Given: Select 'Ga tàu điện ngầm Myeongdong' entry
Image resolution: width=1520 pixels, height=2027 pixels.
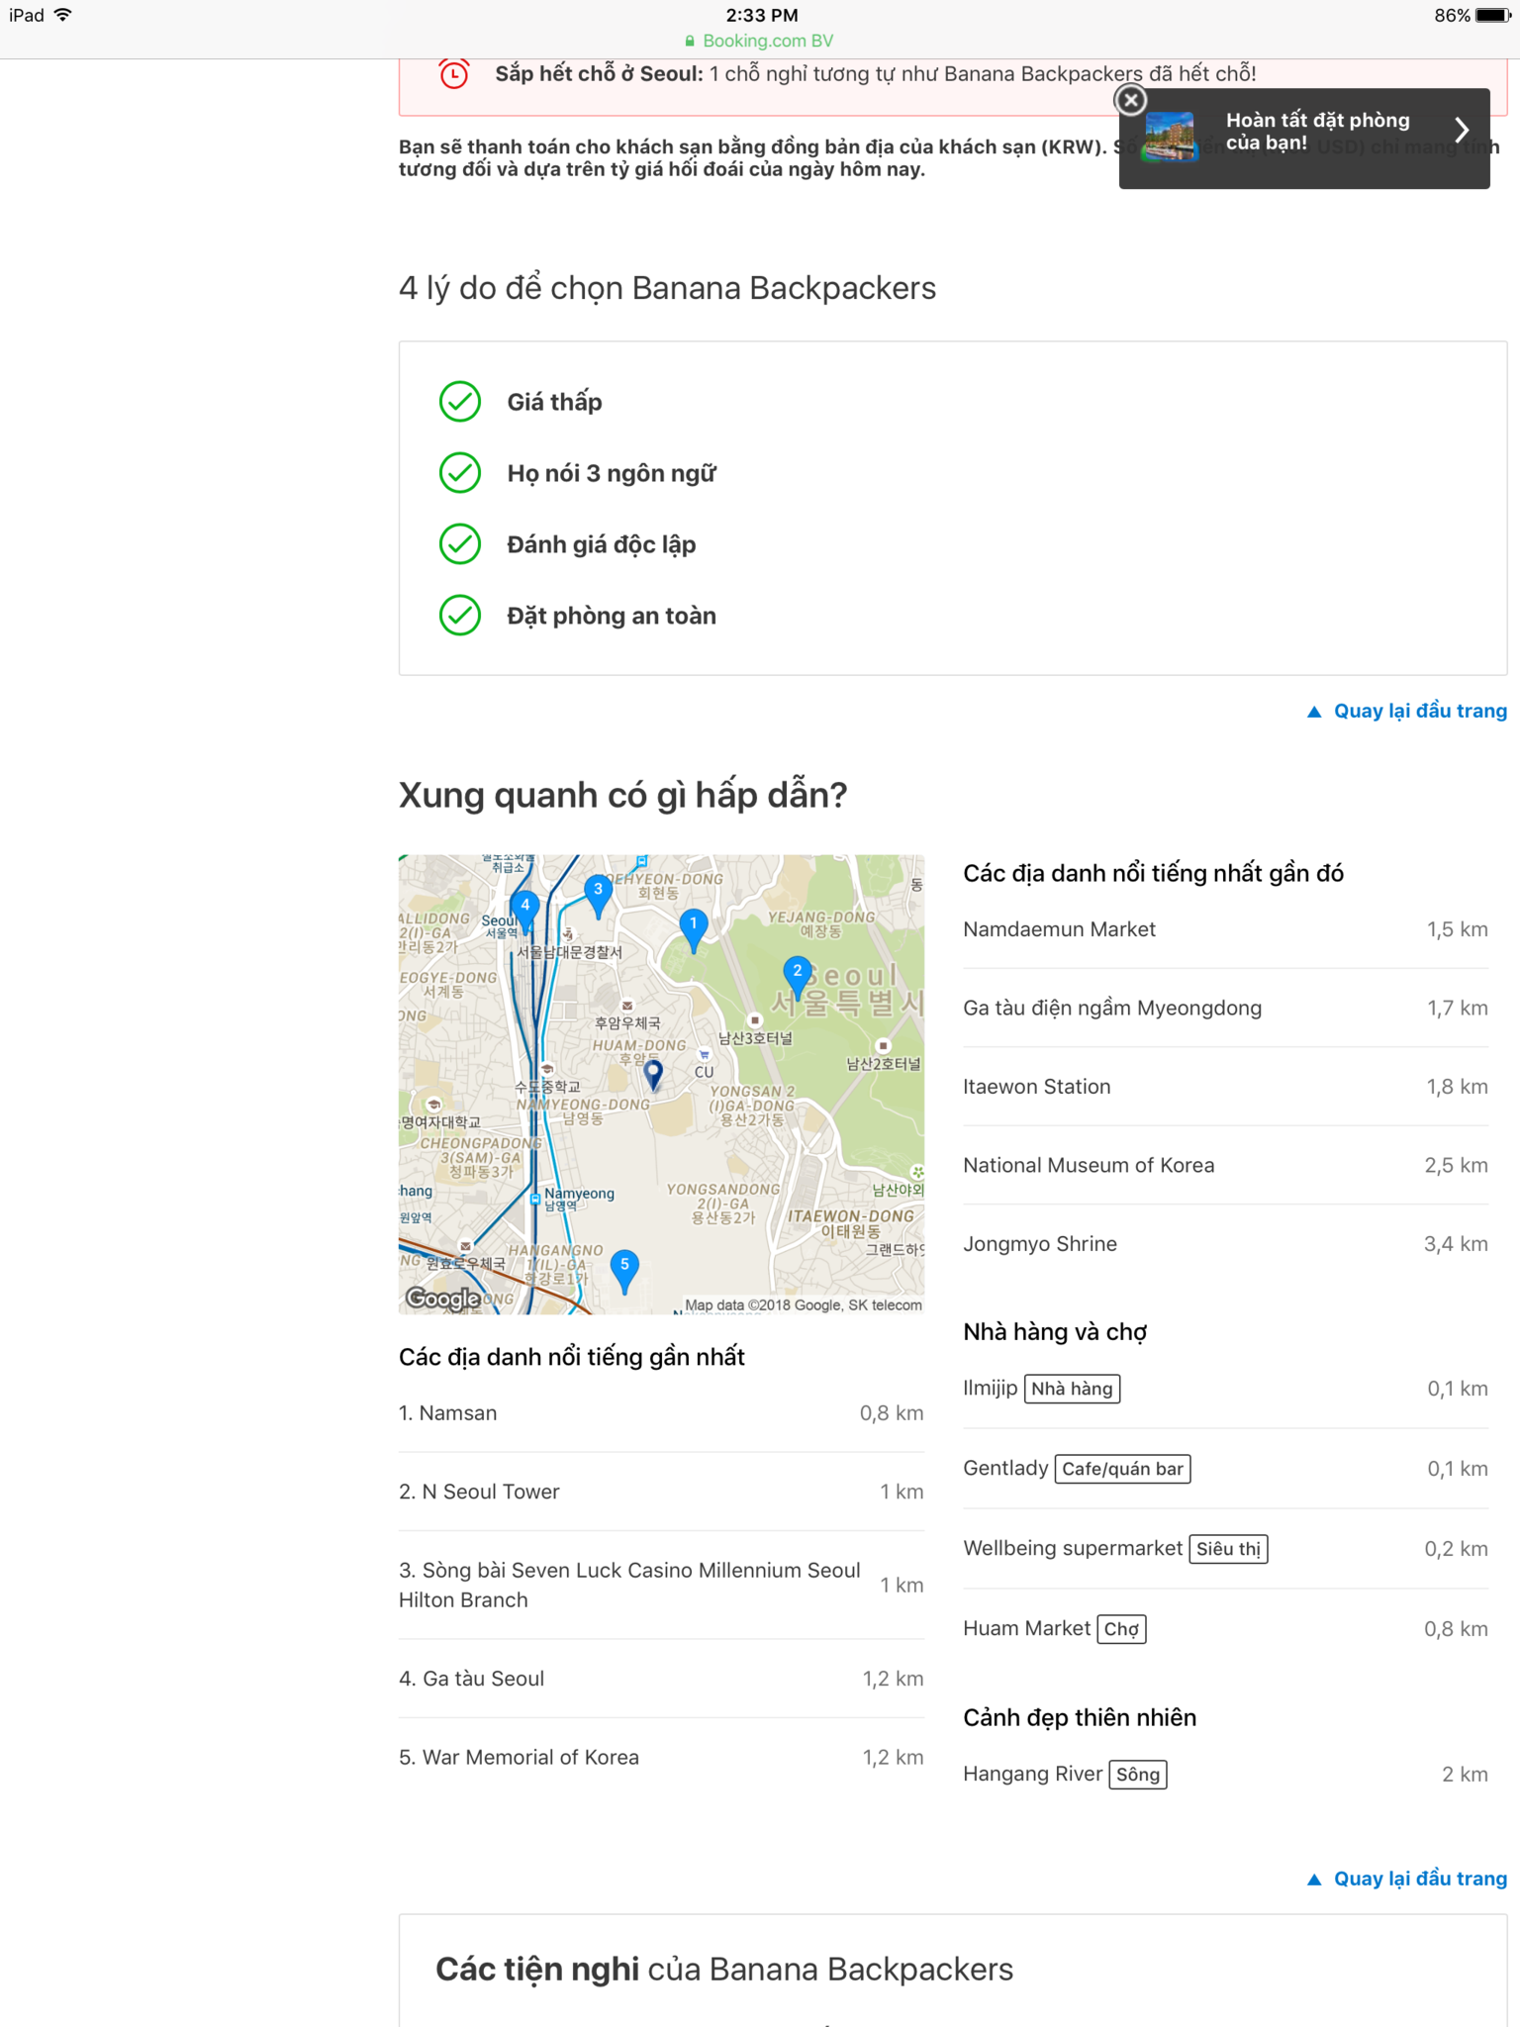Looking at the screenshot, I should [1225, 1008].
